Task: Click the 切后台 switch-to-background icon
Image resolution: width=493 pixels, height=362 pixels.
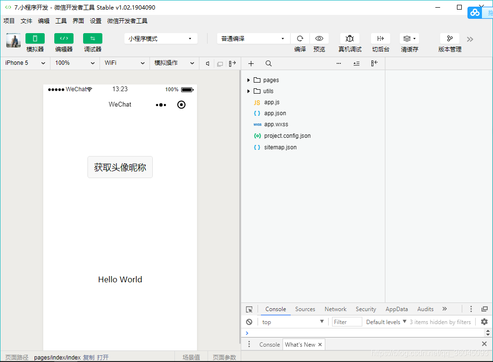Action: 381,39
